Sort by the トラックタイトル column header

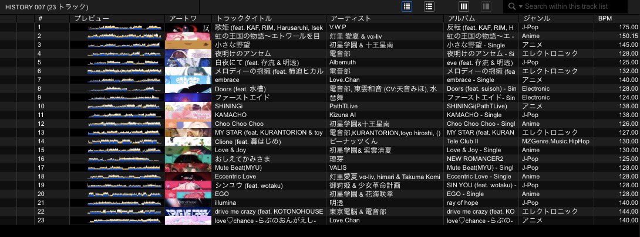click(243, 18)
